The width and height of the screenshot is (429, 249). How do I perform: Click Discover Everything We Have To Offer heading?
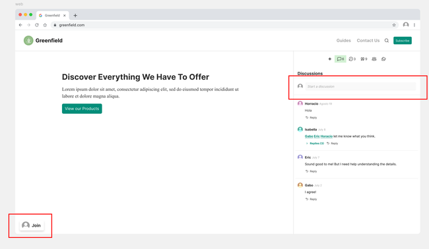pyautogui.click(x=135, y=77)
